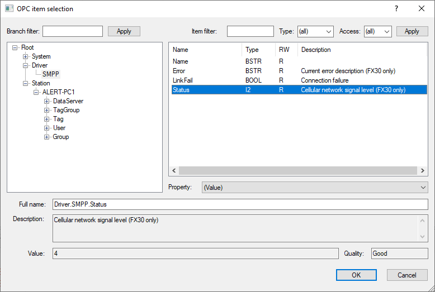This screenshot has width=435, height=292.
Task: Expand the TagGroup tree node
Action: [x=47, y=111]
